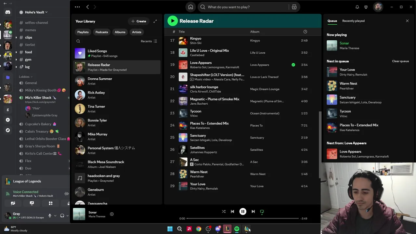Open Discord direct messages icon
The width and height of the screenshot is (416, 234).
point(8,12)
